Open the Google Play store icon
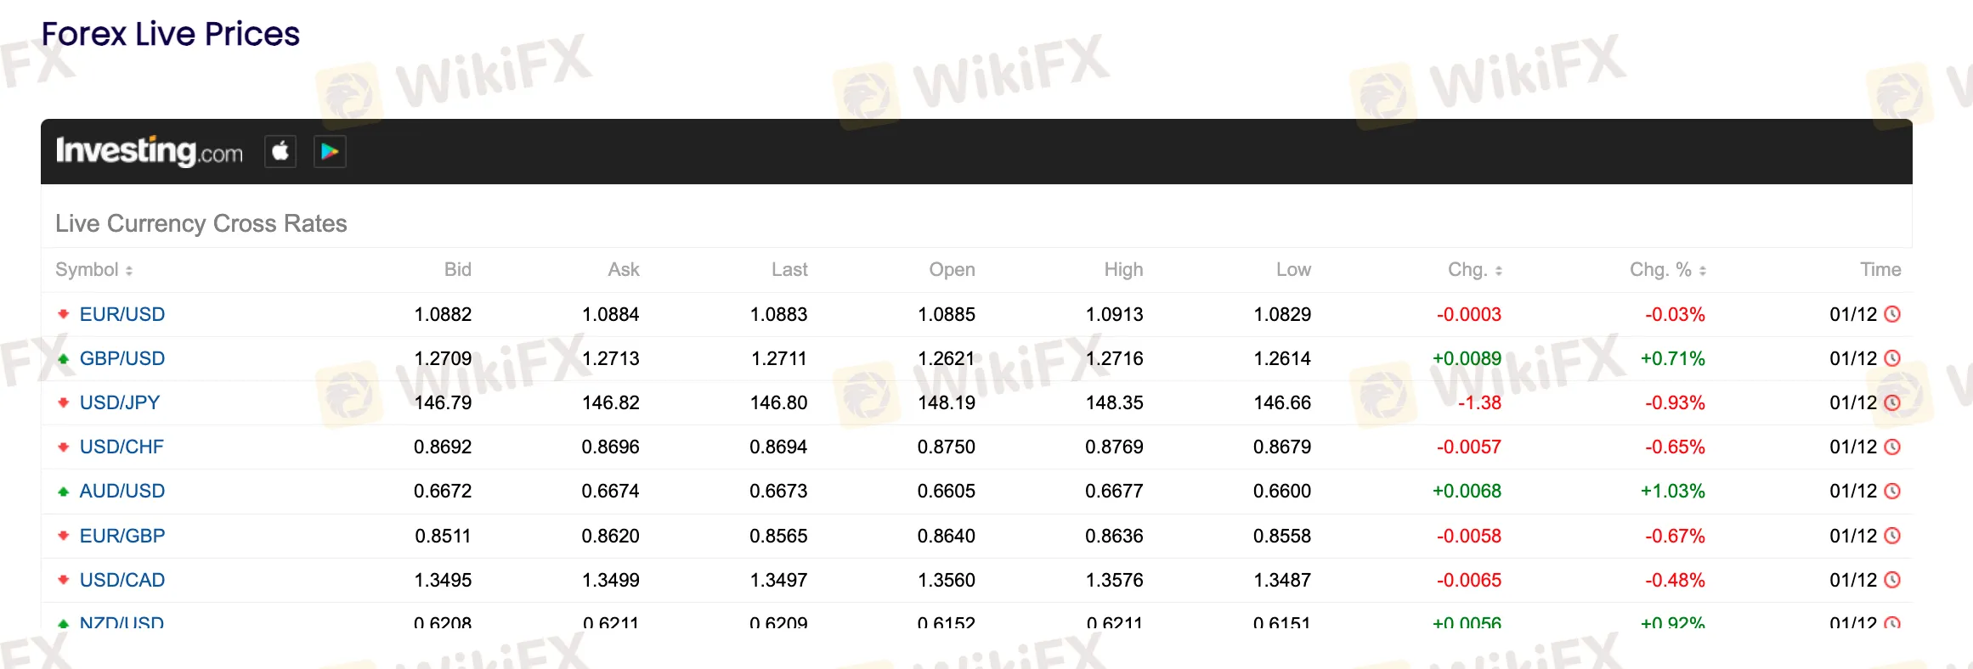 point(330,152)
